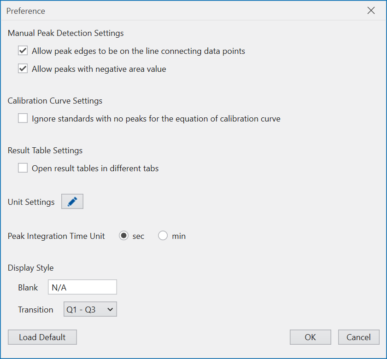Image resolution: width=387 pixels, height=359 pixels.
Task: Choose min as peak integration time unit
Action: pyautogui.click(x=163, y=236)
